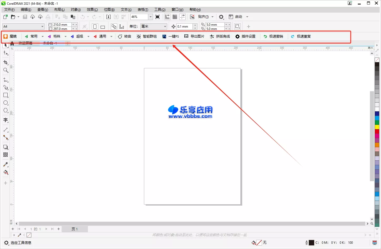Viewport: 381px width, 249px height.
Task: Open the 位图 menu
Action: (109, 9)
